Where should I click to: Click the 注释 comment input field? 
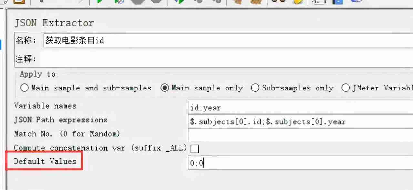click(227, 59)
